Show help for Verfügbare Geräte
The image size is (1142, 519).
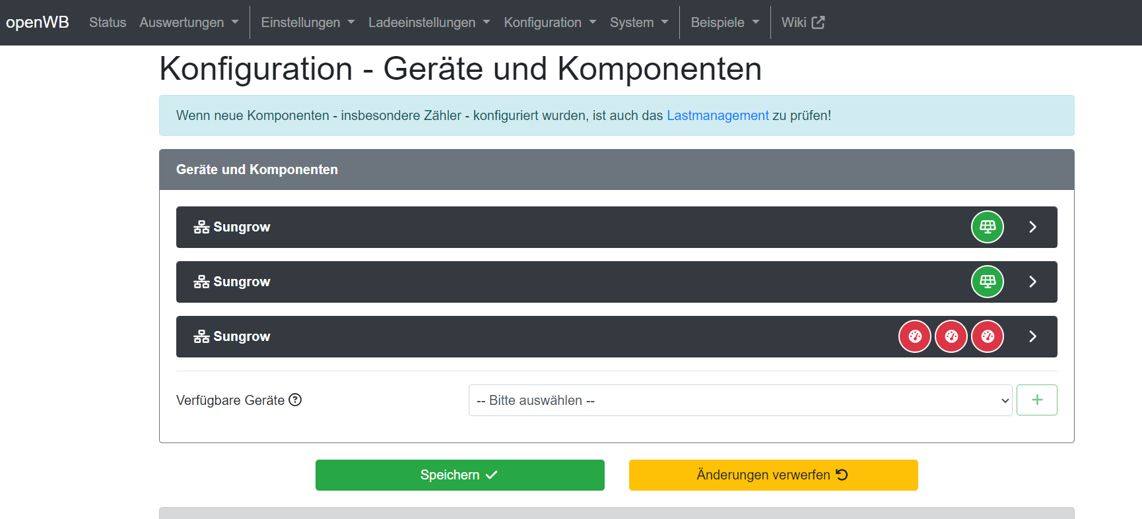point(295,400)
